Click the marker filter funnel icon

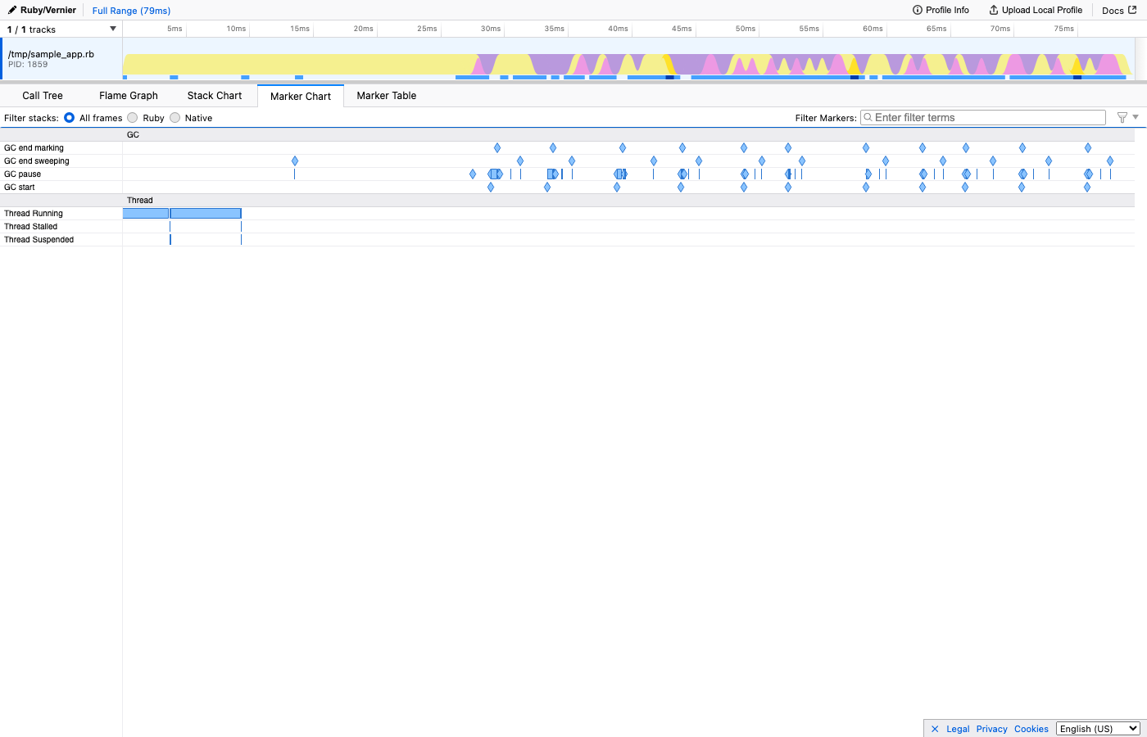1122,117
